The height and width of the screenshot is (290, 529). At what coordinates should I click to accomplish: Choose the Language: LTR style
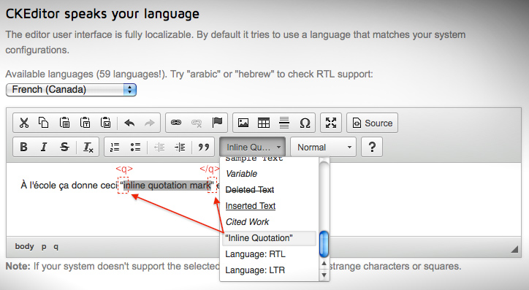coord(268,270)
